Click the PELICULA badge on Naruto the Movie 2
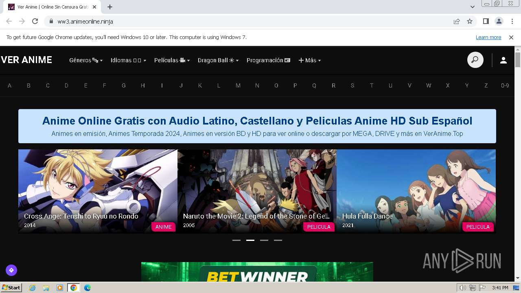 pyautogui.click(x=319, y=227)
